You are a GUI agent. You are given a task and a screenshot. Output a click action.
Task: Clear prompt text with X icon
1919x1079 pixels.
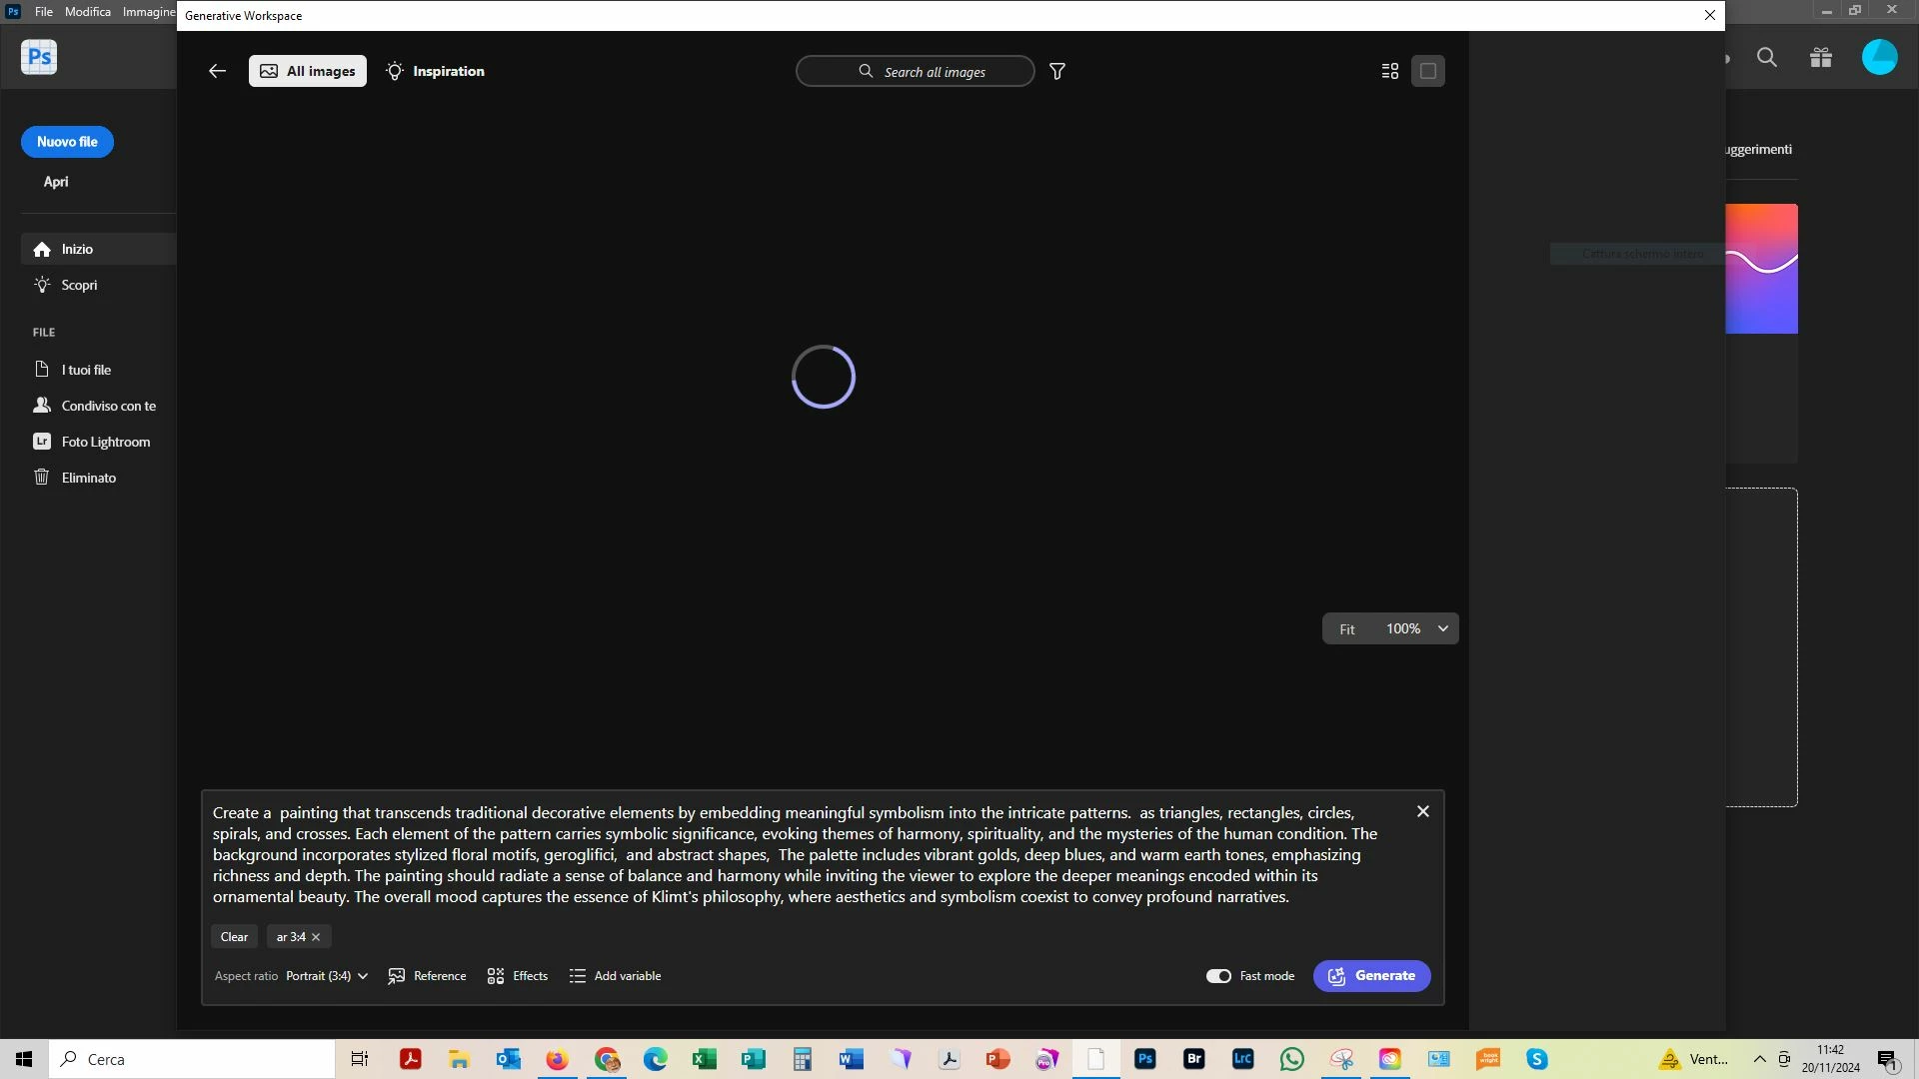(x=1423, y=812)
